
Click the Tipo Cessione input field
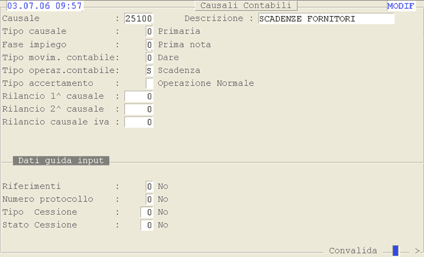[x=147, y=212]
